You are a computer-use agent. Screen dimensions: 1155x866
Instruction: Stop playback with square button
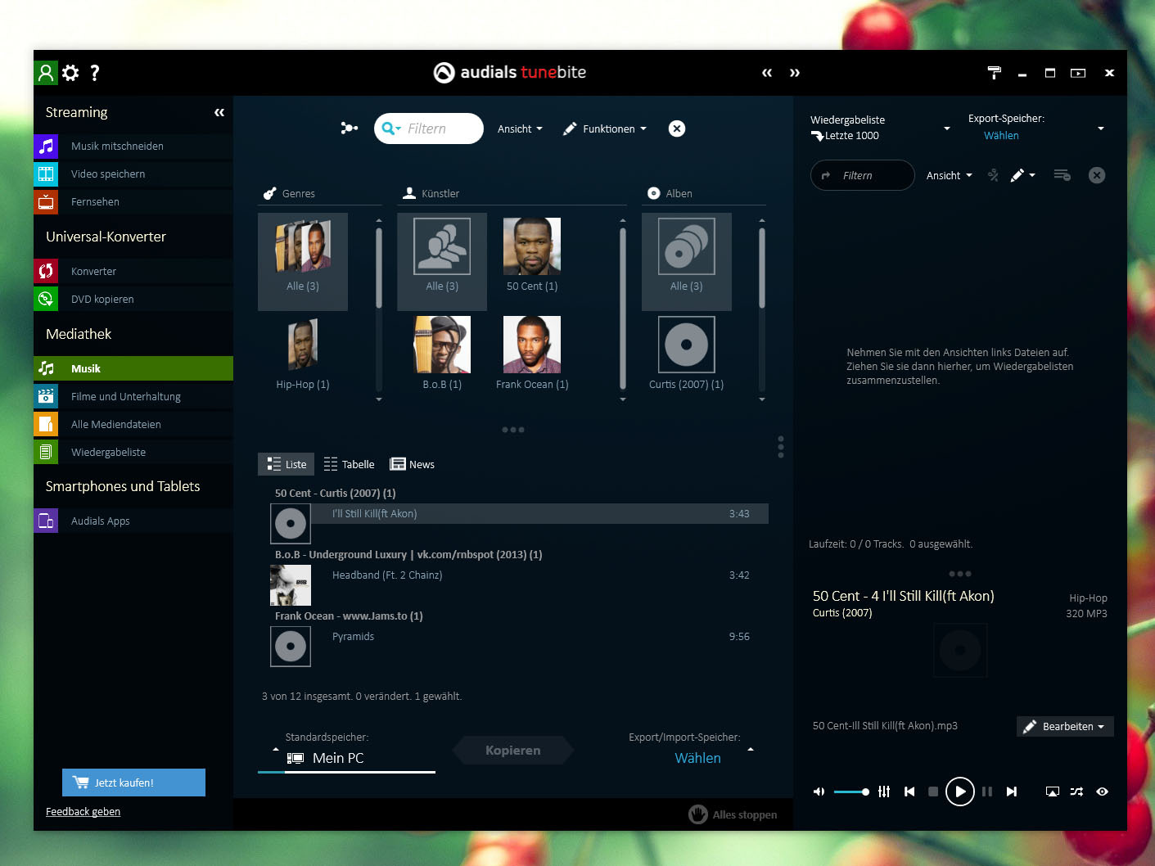coord(933,792)
